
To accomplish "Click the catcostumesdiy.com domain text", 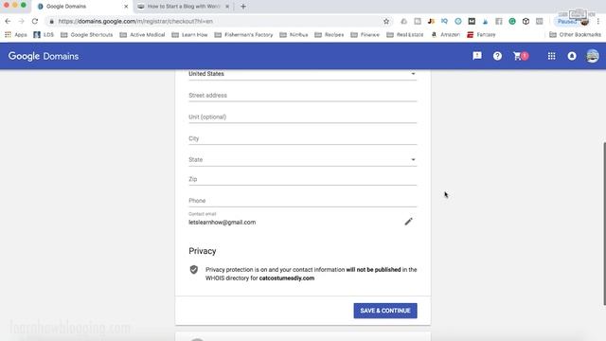I will point(286,278).
